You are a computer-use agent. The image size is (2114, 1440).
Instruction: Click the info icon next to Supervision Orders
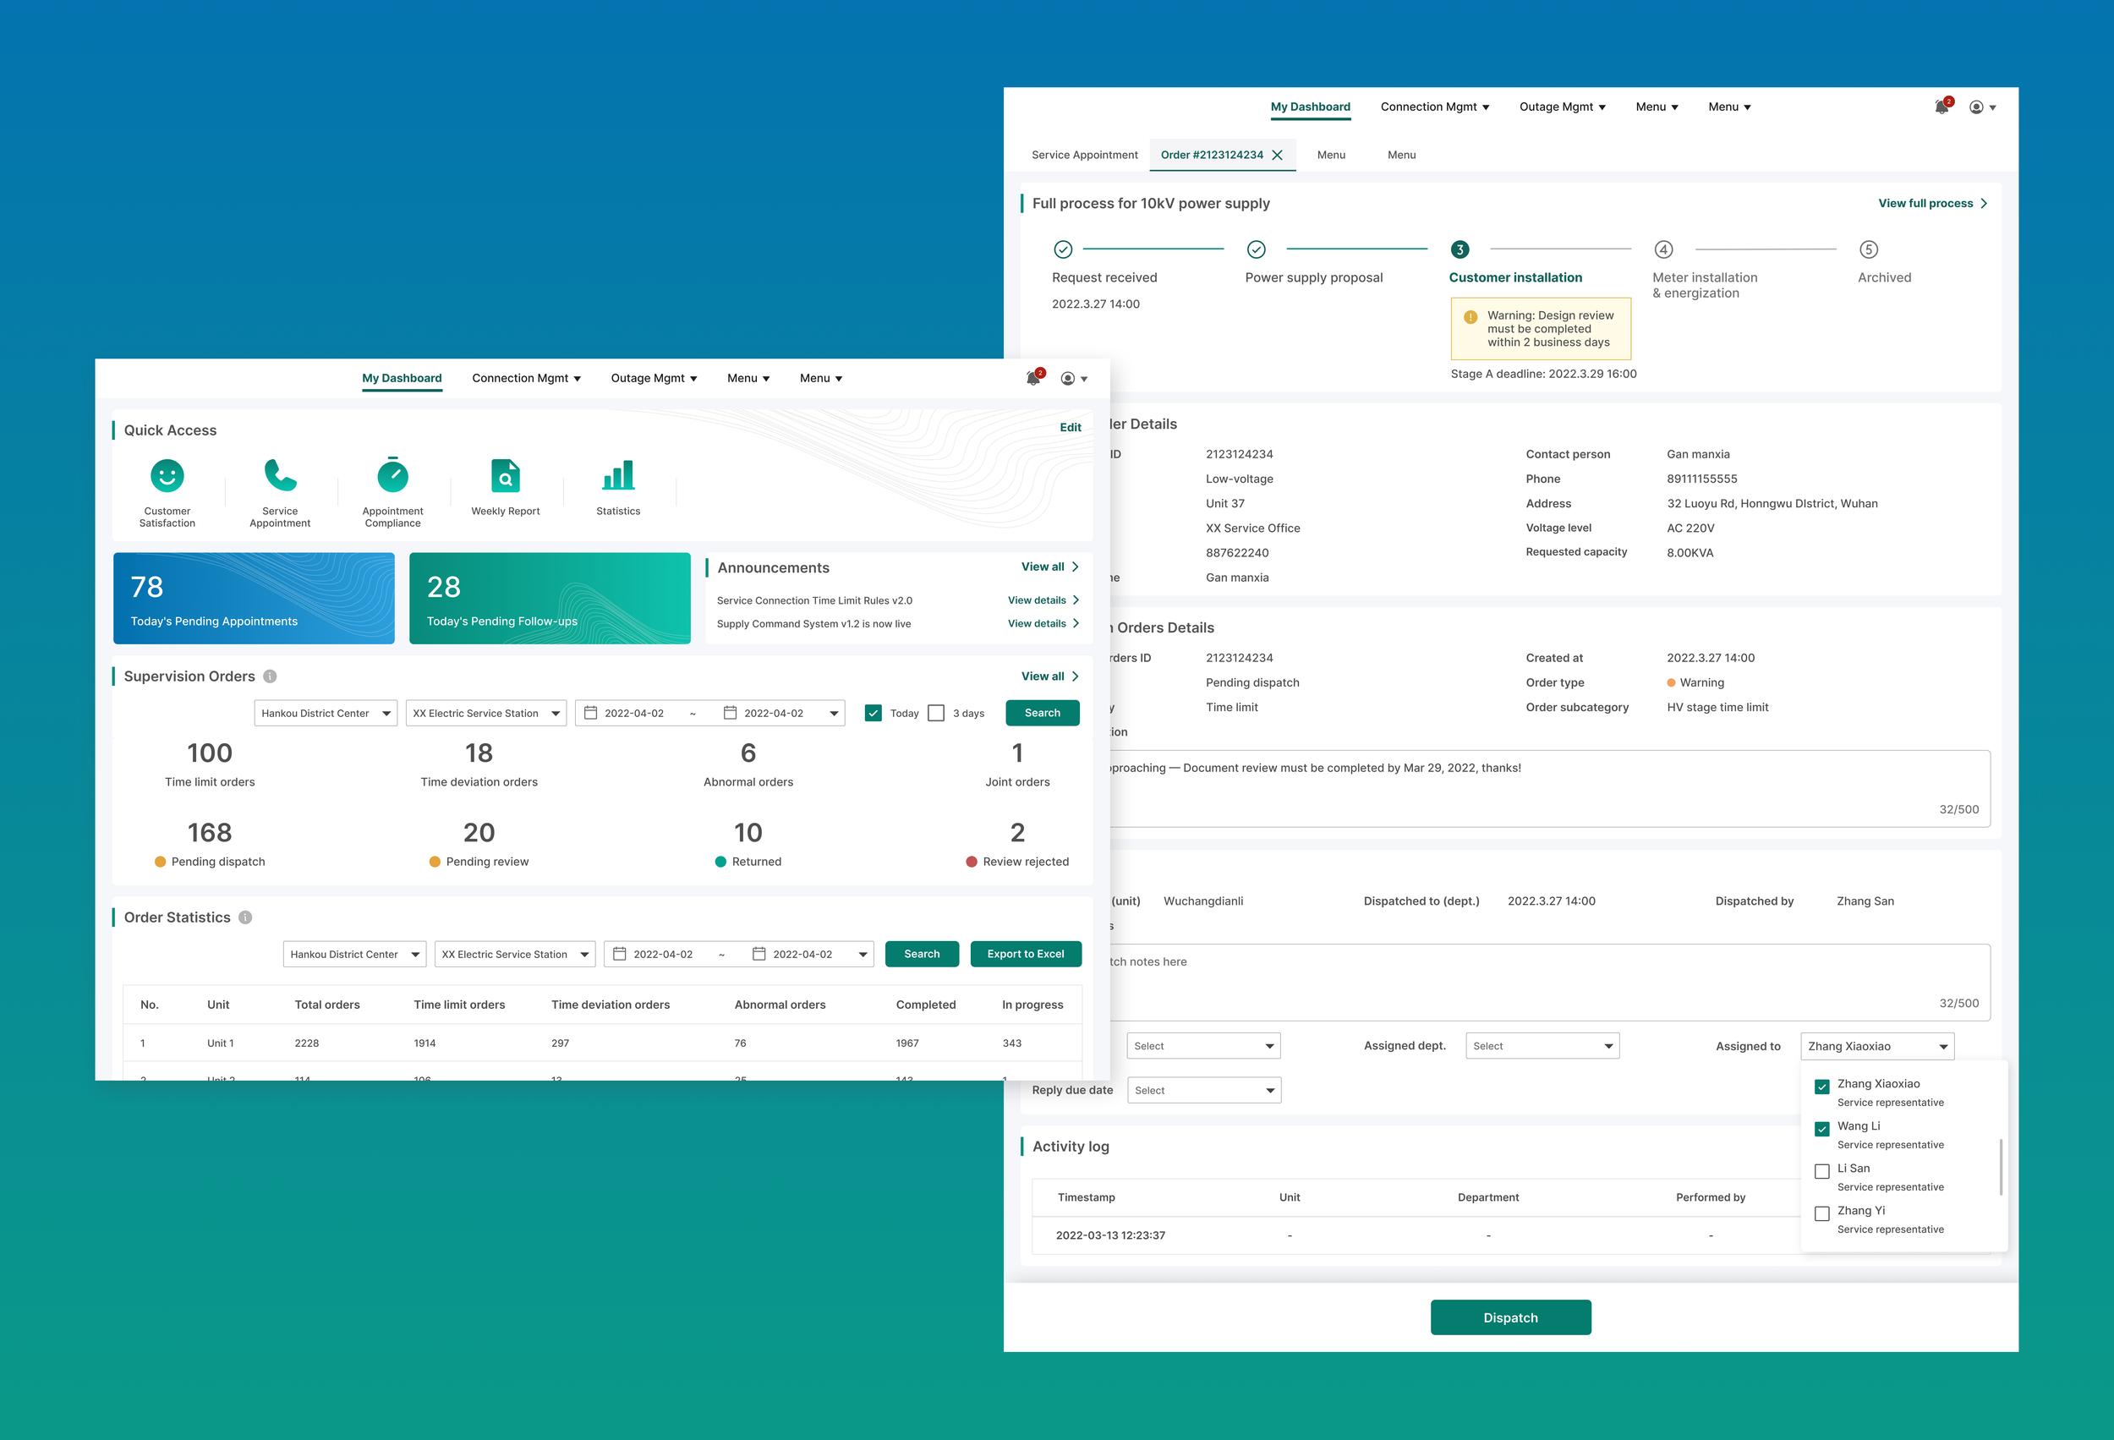coord(270,676)
